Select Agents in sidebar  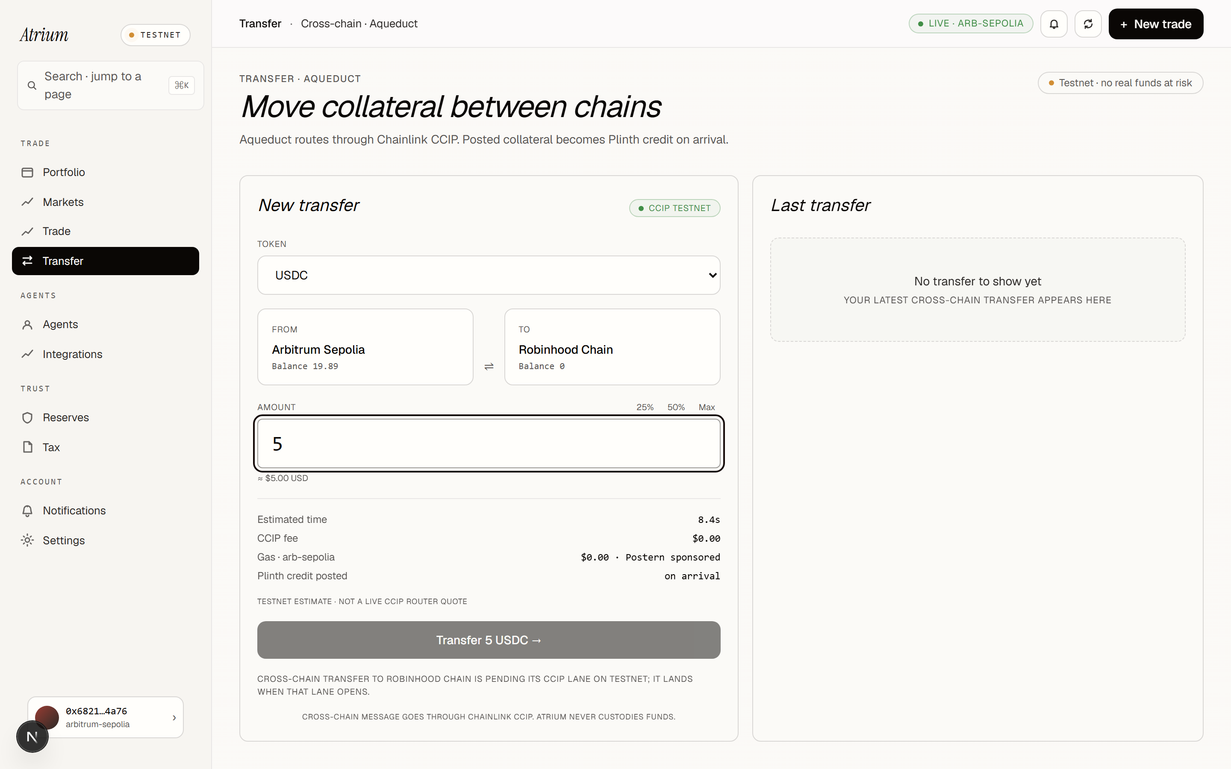pyautogui.click(x=105, y=325)
